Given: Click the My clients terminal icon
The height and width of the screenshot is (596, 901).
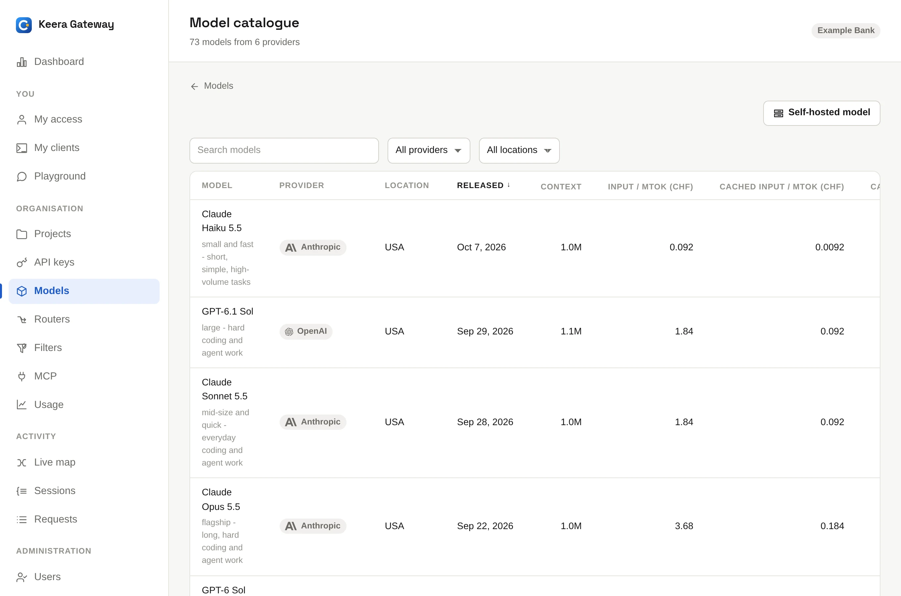Looking at the screenshot, I should (x=22, y=148).
